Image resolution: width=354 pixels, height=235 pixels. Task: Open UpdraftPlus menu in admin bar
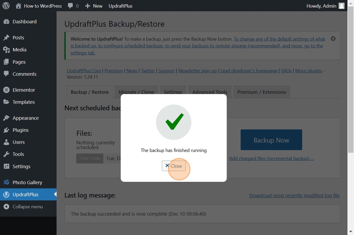tap(120, 6)
